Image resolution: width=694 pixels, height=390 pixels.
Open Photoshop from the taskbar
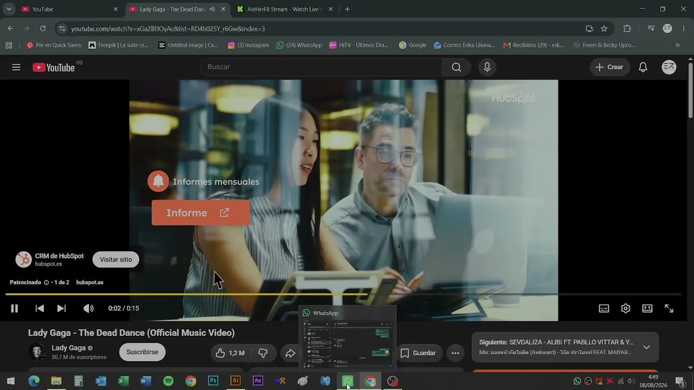point(213,381)
